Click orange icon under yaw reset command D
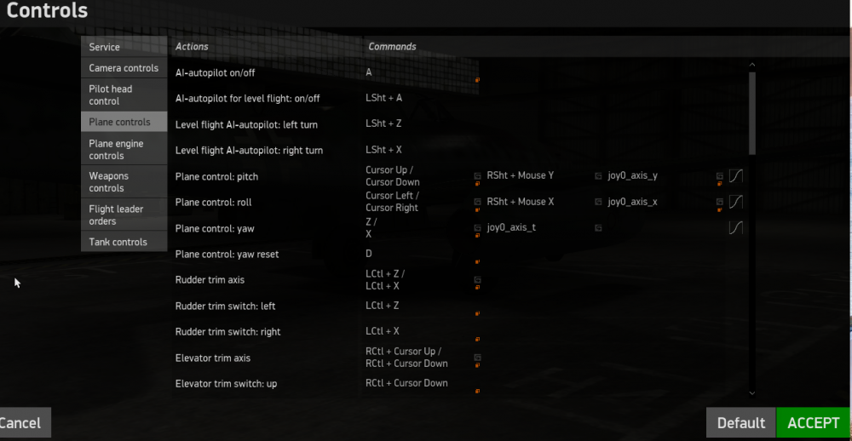This screenshot has width=852, height=441. (x=478, y=261)
